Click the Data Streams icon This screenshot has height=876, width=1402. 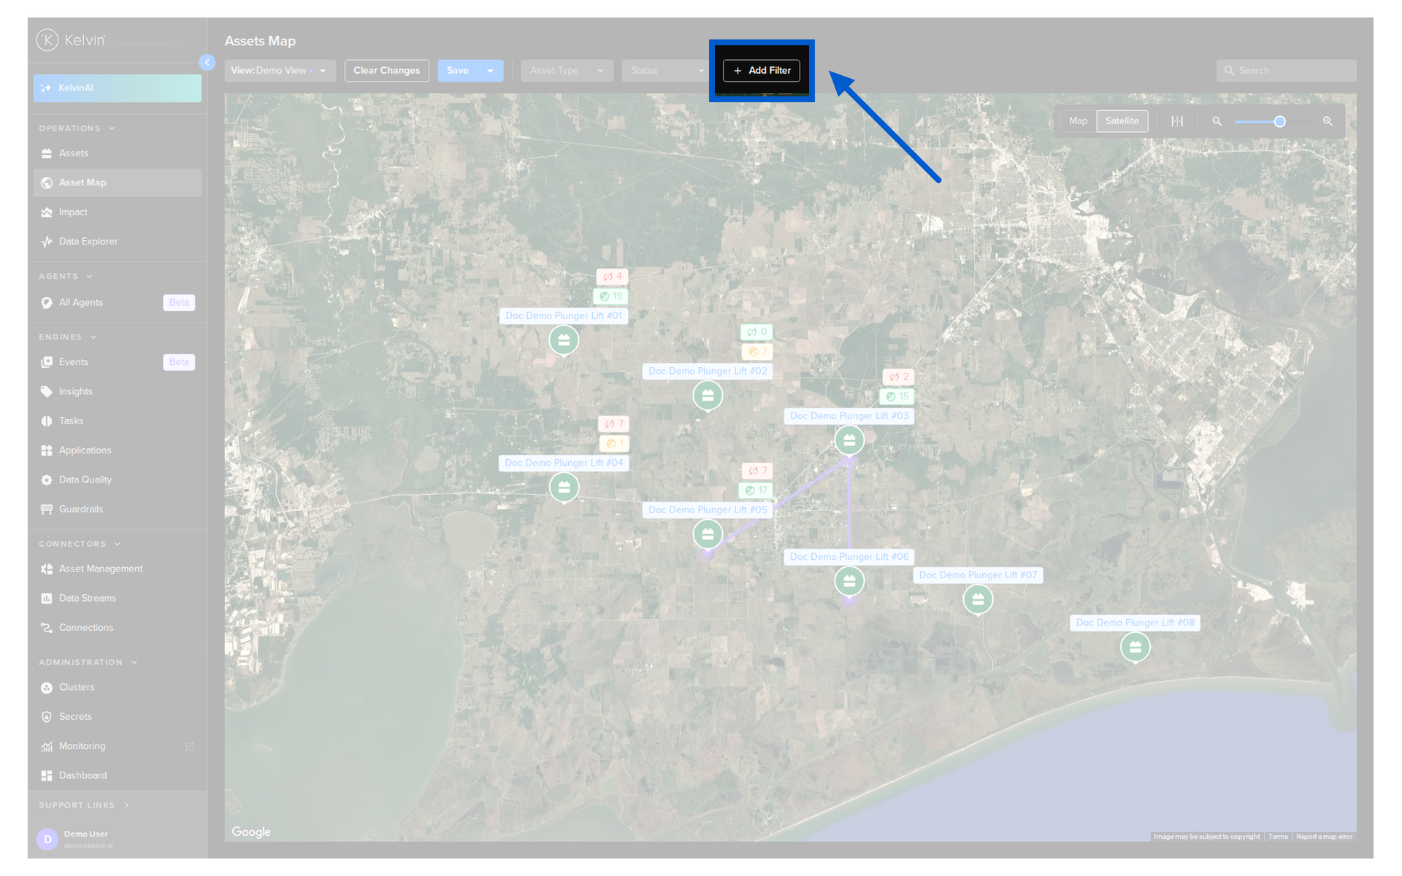click(x=47, y=599)
